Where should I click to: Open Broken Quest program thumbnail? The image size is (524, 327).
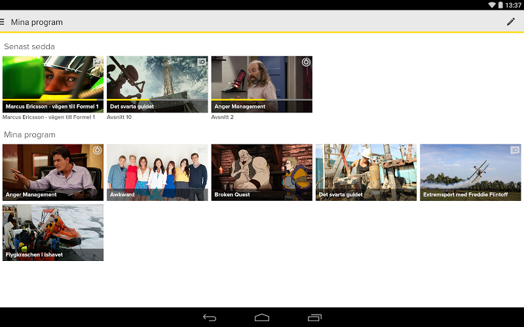pos(261,171)
